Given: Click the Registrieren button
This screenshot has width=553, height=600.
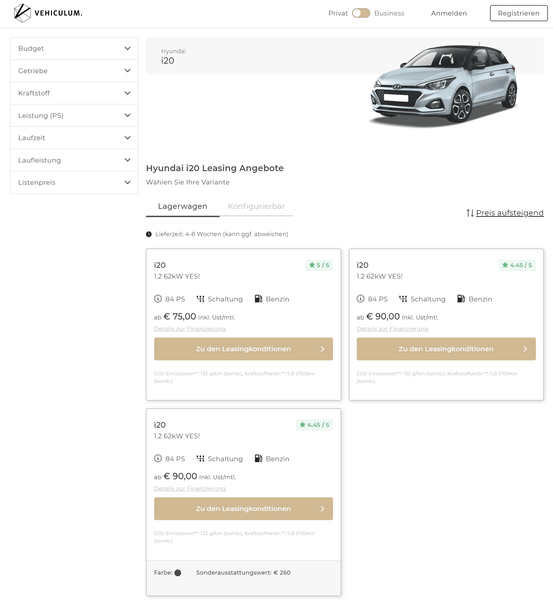Looking at the screenshot, I should [x=519, y=13].
